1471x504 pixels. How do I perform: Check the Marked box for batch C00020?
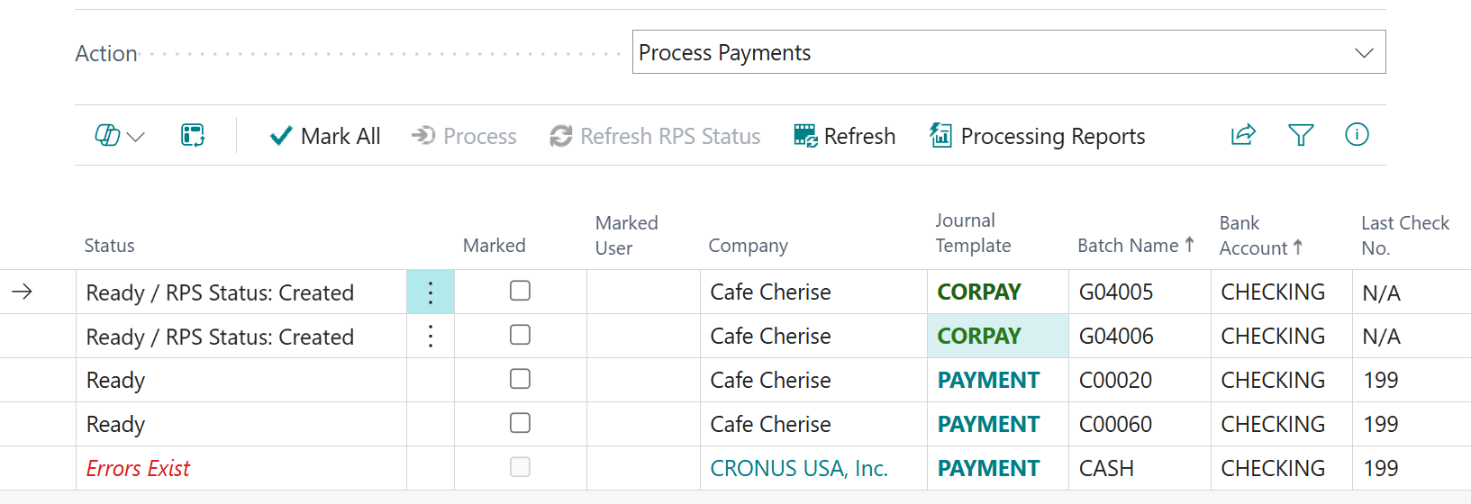pyautogui.click(x=520, y=379)
